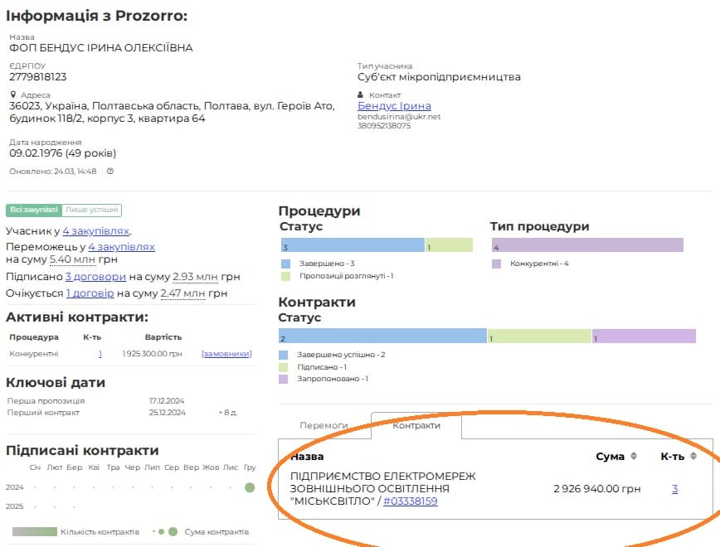
Task: Click the '[замовники]' link in active contracts
Action: click(x=226, y=354)
